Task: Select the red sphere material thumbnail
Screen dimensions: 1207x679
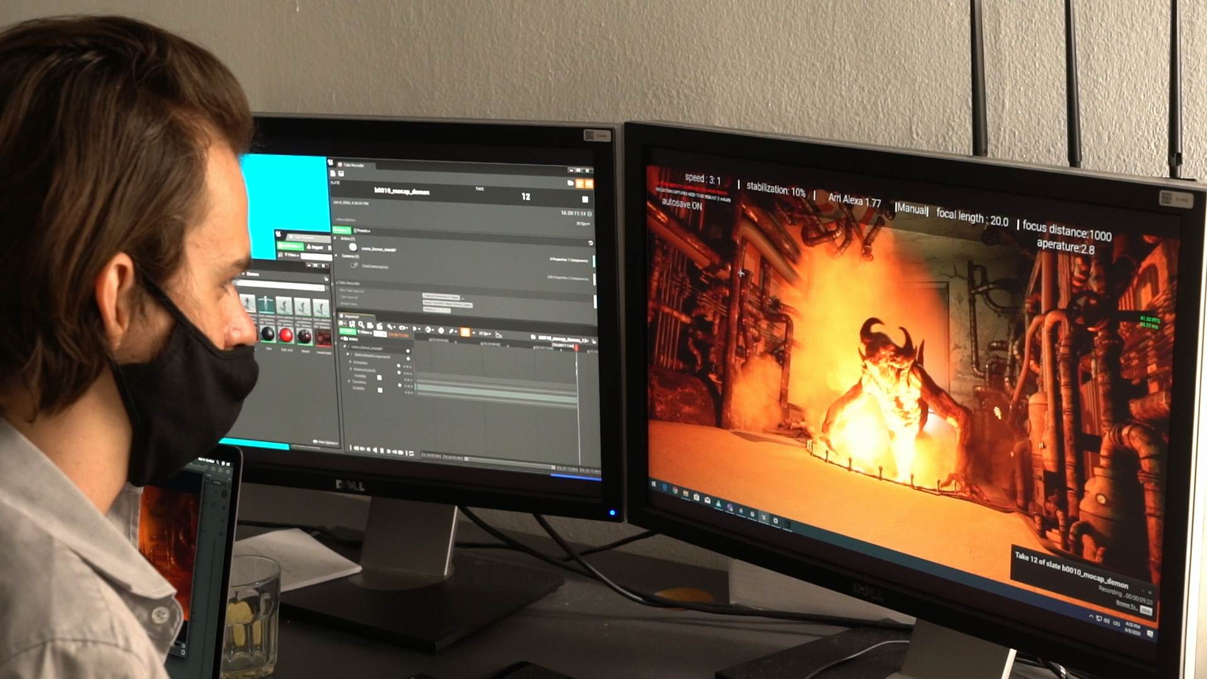Action: coord(286,334)
